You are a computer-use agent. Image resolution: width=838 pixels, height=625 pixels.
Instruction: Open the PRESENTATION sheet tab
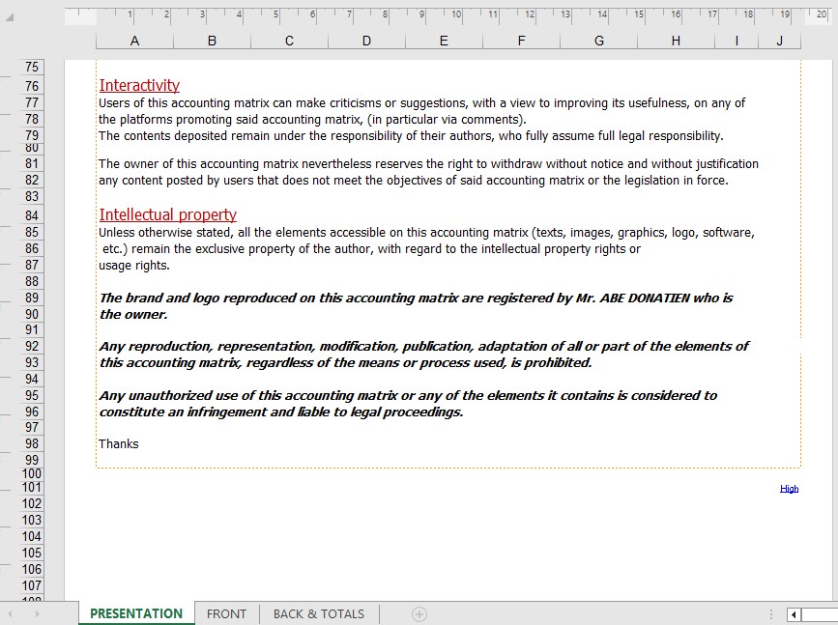click(136, 613)
